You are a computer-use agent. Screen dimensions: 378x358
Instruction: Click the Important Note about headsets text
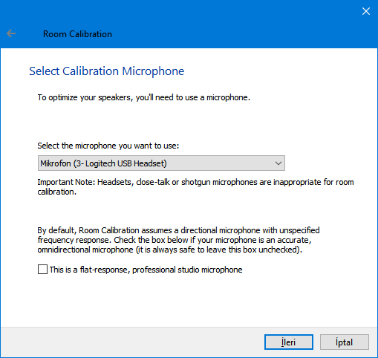(195, 187)
